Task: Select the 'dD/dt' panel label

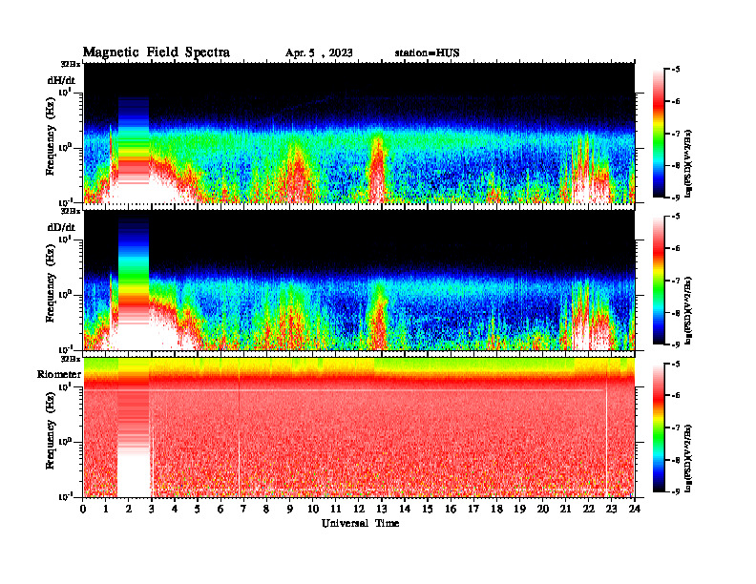Action: coord(61,227)
